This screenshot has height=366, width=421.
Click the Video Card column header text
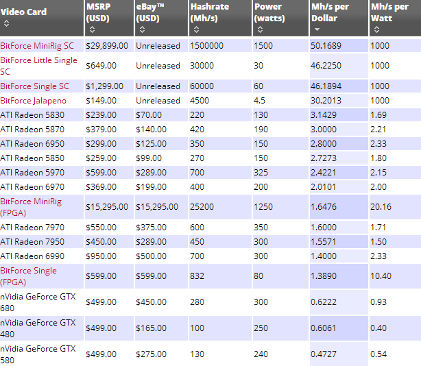[x=23, y=12]
